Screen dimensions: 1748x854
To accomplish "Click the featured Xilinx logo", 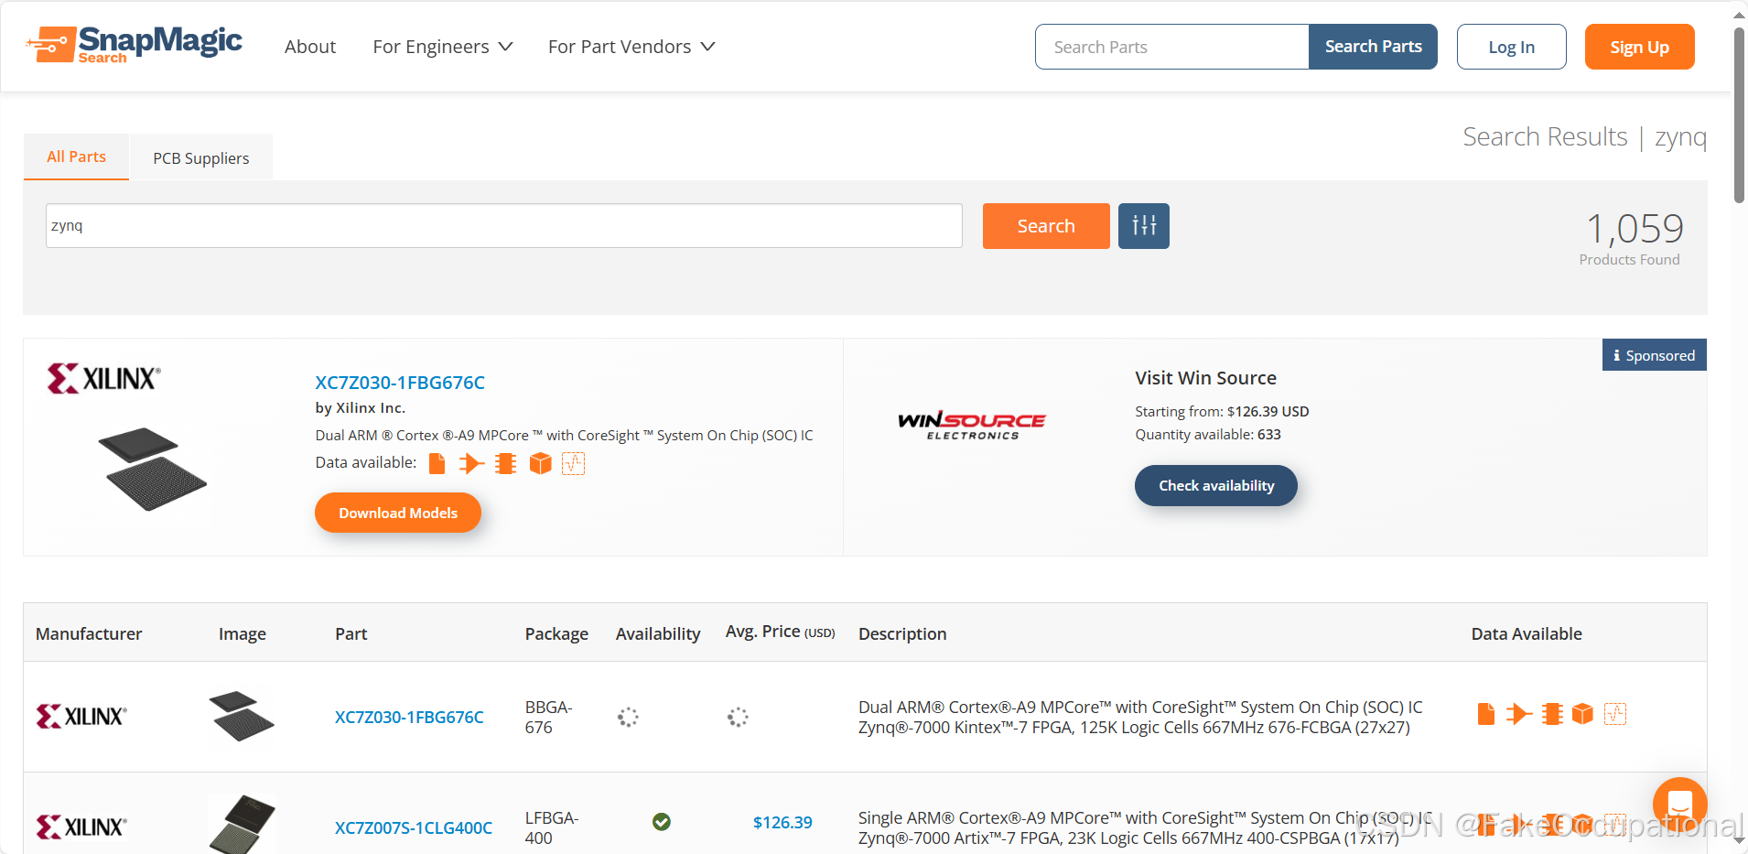I will tap(103, 378).
